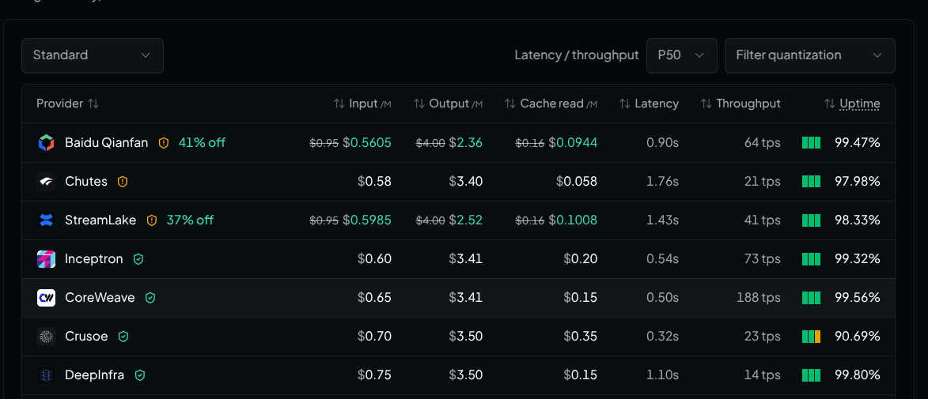This screenshot has width=928, height=399.
Task: Click the $0.35 Crusoe cache read price
Action: [x=581, y=337]
